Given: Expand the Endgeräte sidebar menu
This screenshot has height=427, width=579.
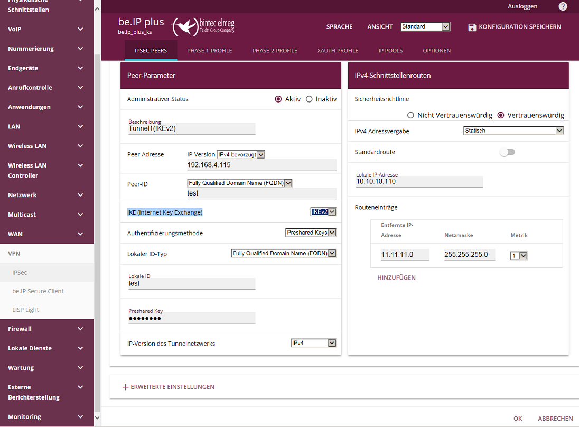Looking at the screenshot, I should pyautogui.click(x=47, y=68).
